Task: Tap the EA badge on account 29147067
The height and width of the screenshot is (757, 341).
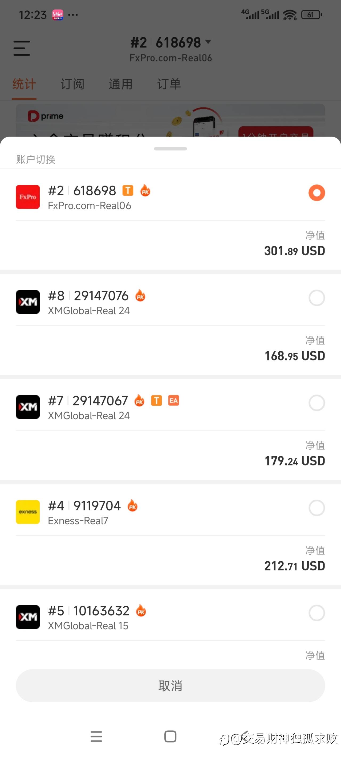Action: (173, 401)
